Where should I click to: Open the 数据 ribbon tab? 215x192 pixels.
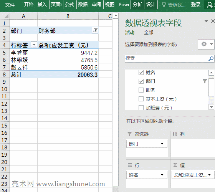coord(83,5)
